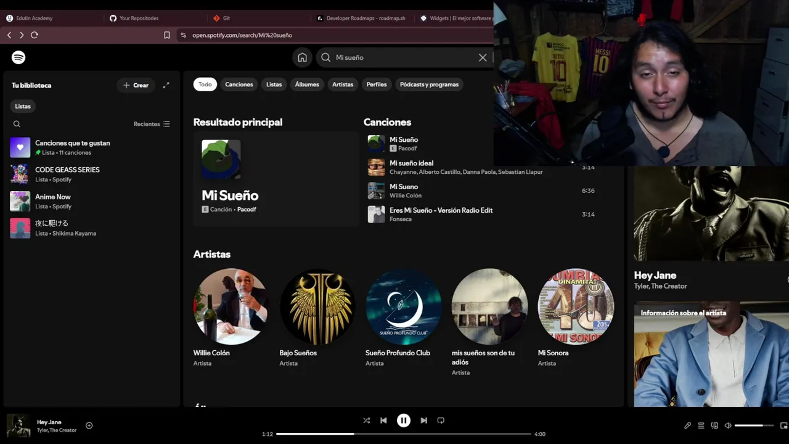Image resolution: width=789 pixels, height=444 pixels.
Task: Adjust the volume slider
Action: 754,425
